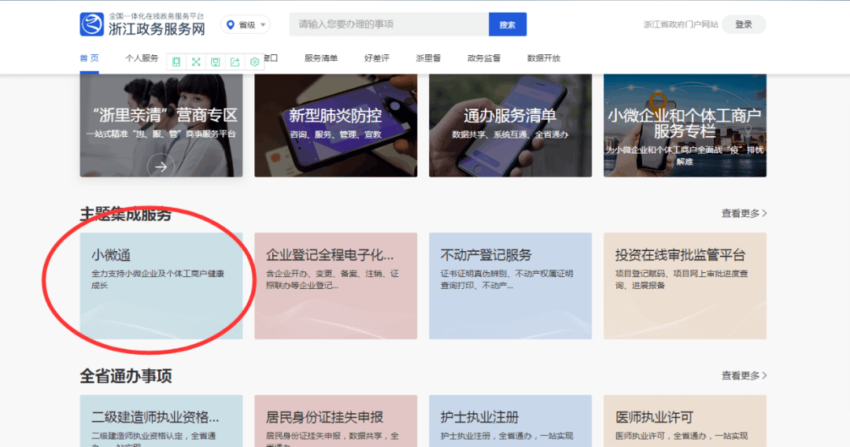This screenshot has height=447, width=850.
Task: Click the first green screenshot toolbar icon
Action: pyautogui.click(x=176, y=61)
